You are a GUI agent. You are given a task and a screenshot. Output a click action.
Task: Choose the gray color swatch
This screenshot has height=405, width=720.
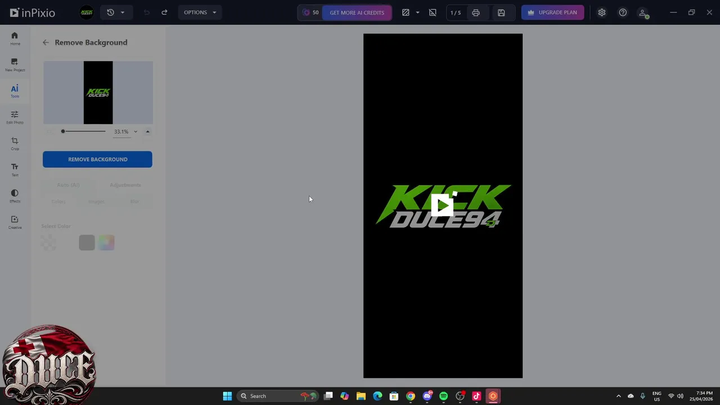87,242
